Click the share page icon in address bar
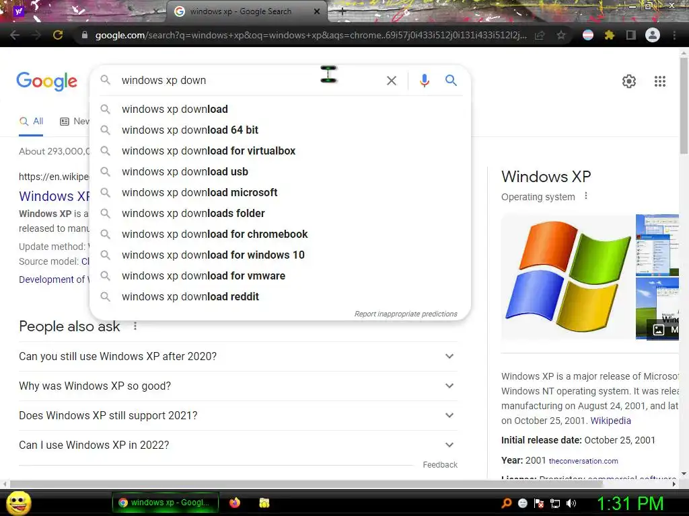This screenshot has width=689, height=516. (x=540, y=36)
